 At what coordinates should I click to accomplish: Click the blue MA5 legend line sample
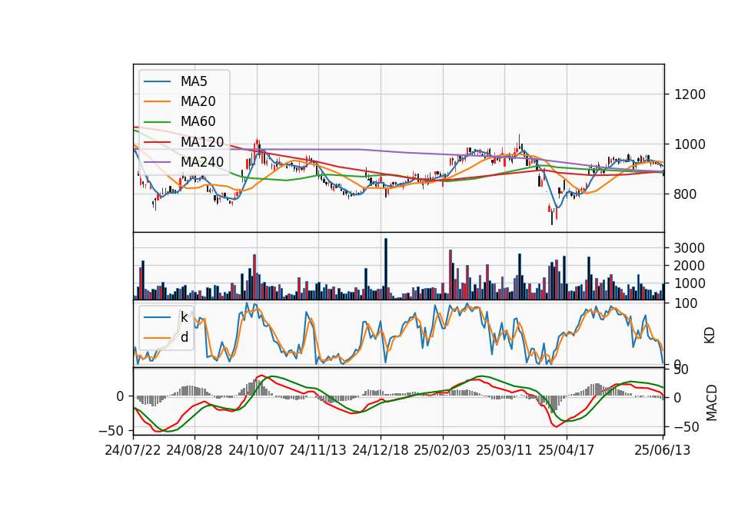tap(157, 82)
